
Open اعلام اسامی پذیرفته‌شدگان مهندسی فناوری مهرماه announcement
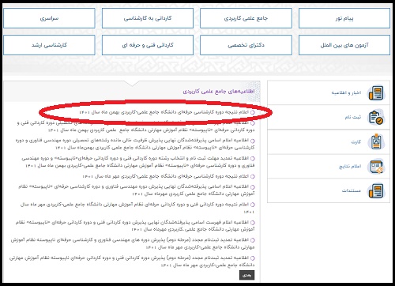pos(137,190)
